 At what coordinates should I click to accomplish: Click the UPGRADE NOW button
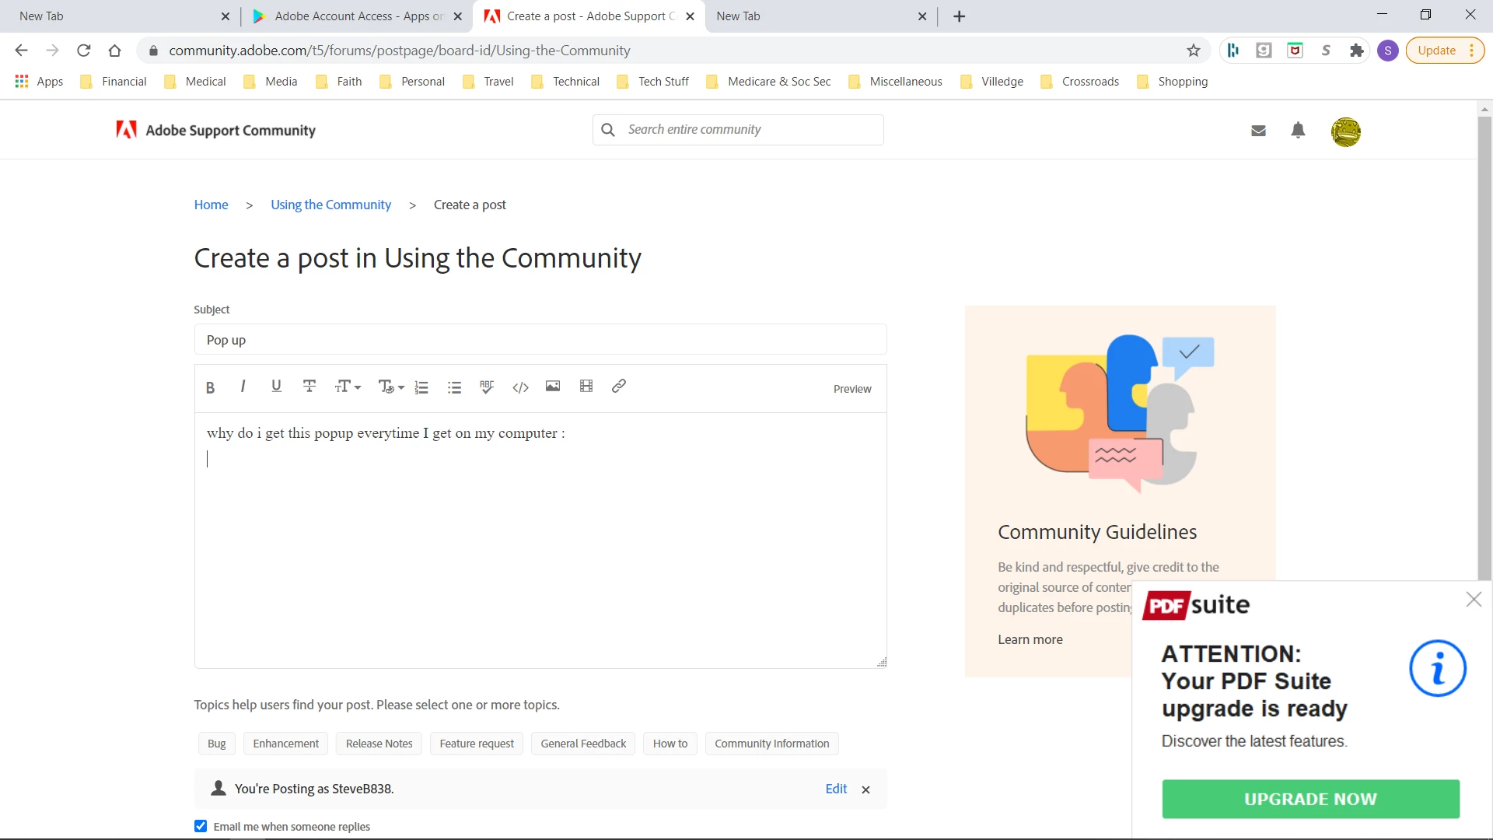(x=1310, y=799)
